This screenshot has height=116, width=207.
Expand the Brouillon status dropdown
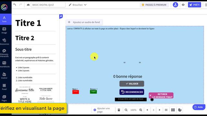tap(78, 5)
